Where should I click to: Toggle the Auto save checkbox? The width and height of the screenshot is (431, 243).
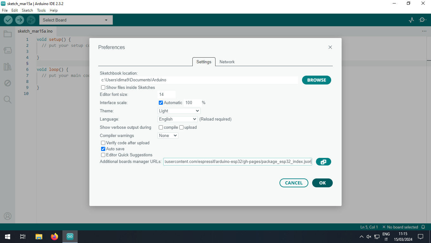point(103,149)
